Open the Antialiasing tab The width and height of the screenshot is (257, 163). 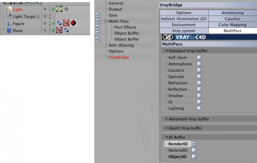(x=232, y=13)
